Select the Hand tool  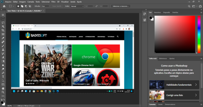[x=3, y=88]
